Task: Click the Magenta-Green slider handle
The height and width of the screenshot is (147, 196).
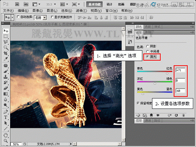Action: pyautogui.click(x=155, y=84)
